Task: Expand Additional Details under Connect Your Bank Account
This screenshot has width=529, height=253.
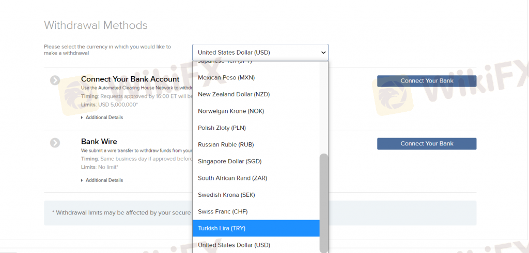Action: click(104, 117)
